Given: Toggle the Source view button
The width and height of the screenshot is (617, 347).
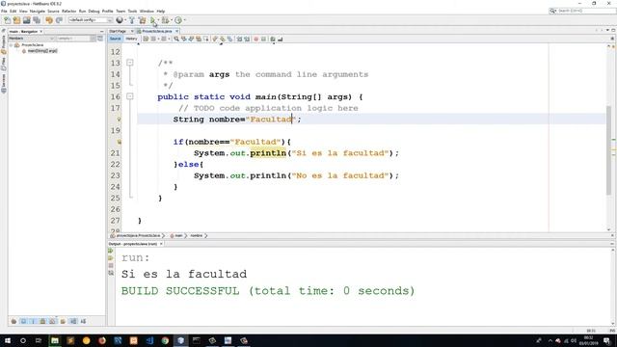Looking at the screenshot, I should (116, 39).
